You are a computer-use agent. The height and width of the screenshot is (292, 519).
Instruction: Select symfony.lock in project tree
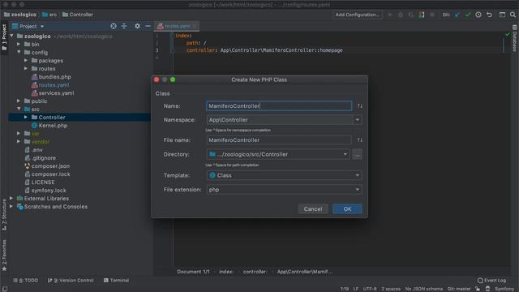point(45,191)
